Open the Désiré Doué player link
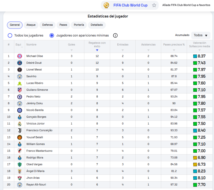Viewport: 214px width, 190px height. pyautogui.click(x=34, y=63)
